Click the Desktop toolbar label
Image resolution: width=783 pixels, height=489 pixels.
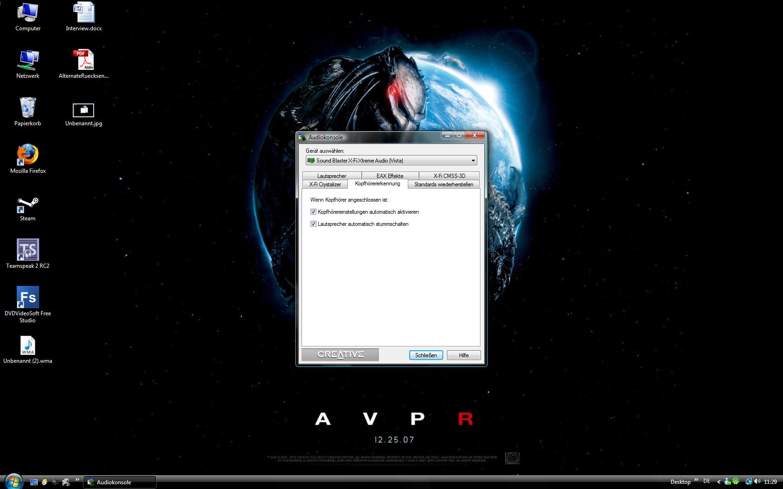(x=680, y=482)
